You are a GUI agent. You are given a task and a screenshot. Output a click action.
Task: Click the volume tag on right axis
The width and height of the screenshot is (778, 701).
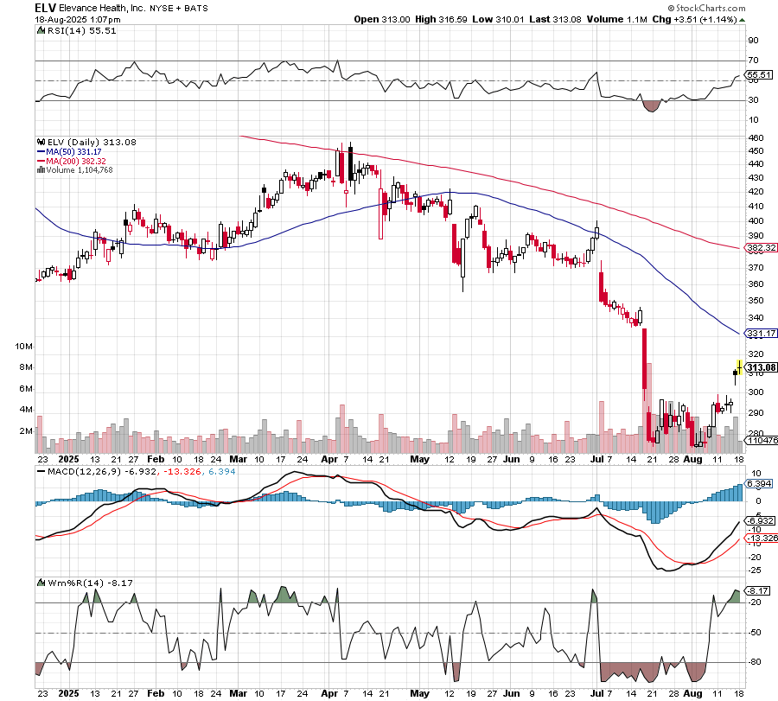pos(762,441)
